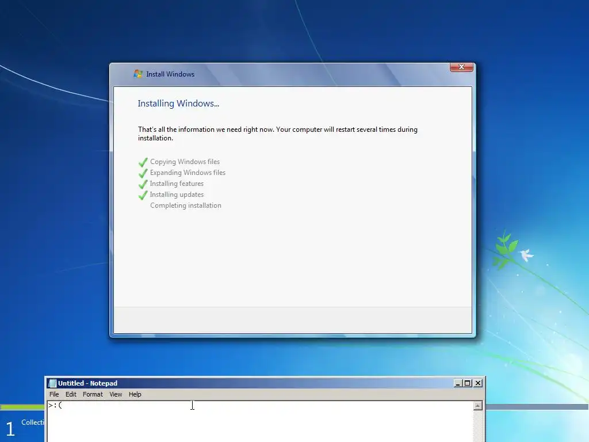The image size is (589, 442).
Task: Click the 'Copying Windows files' step text
Action: tap(185, 162)
